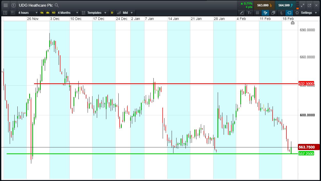Click the 10 Dec date label
The height and width of the screenshot is (181, 321).
click(x=76, y=19)
